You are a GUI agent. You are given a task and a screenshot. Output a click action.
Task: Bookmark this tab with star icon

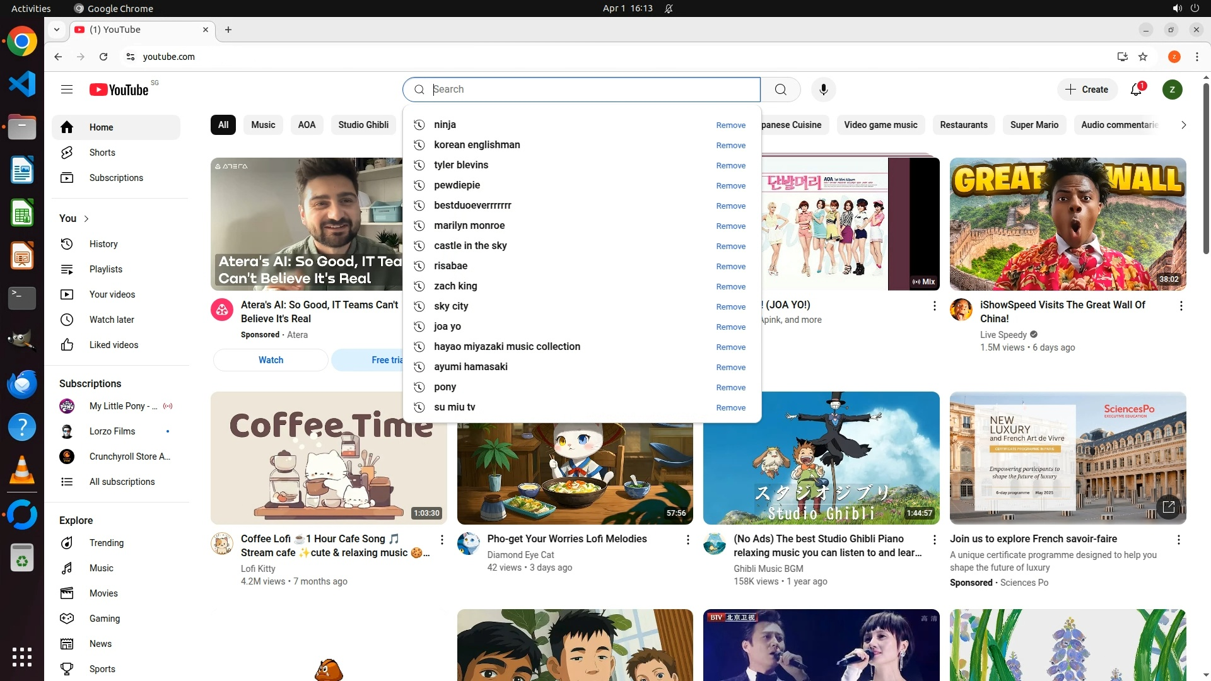1143,57
